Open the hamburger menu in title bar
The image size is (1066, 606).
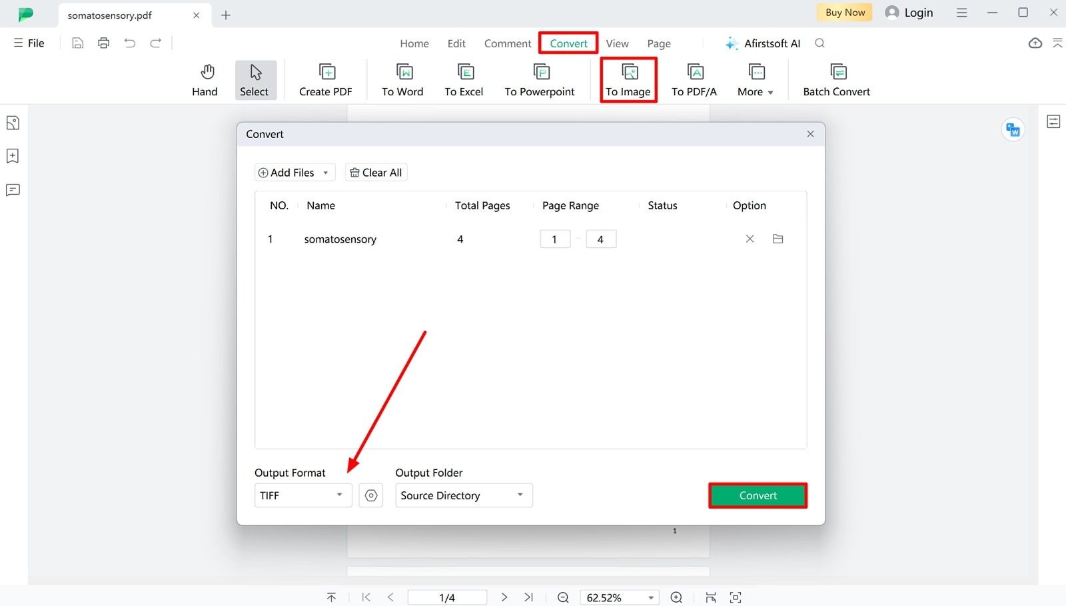pyautogui.click(x=961, y=13)
